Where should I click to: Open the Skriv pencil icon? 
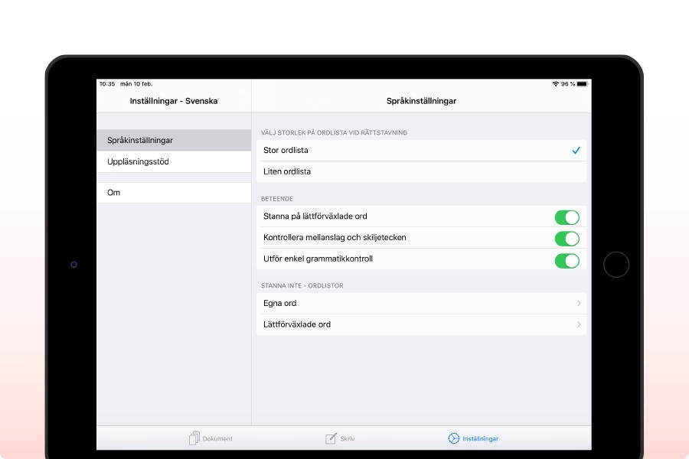click(x=331, y=438)
